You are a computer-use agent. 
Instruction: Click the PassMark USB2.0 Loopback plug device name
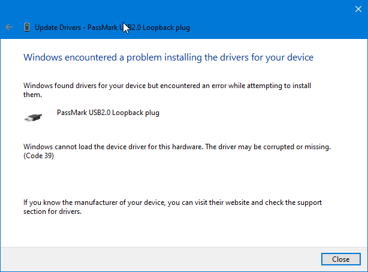click(x=108, y=113)
